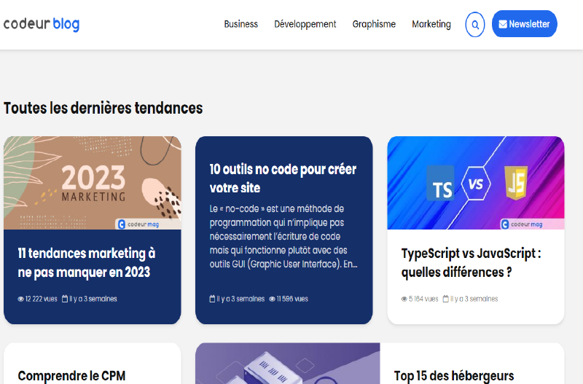Click 'il y a 3 semaines' on TypeScript card
583x384 pixels.
point(474,299)
